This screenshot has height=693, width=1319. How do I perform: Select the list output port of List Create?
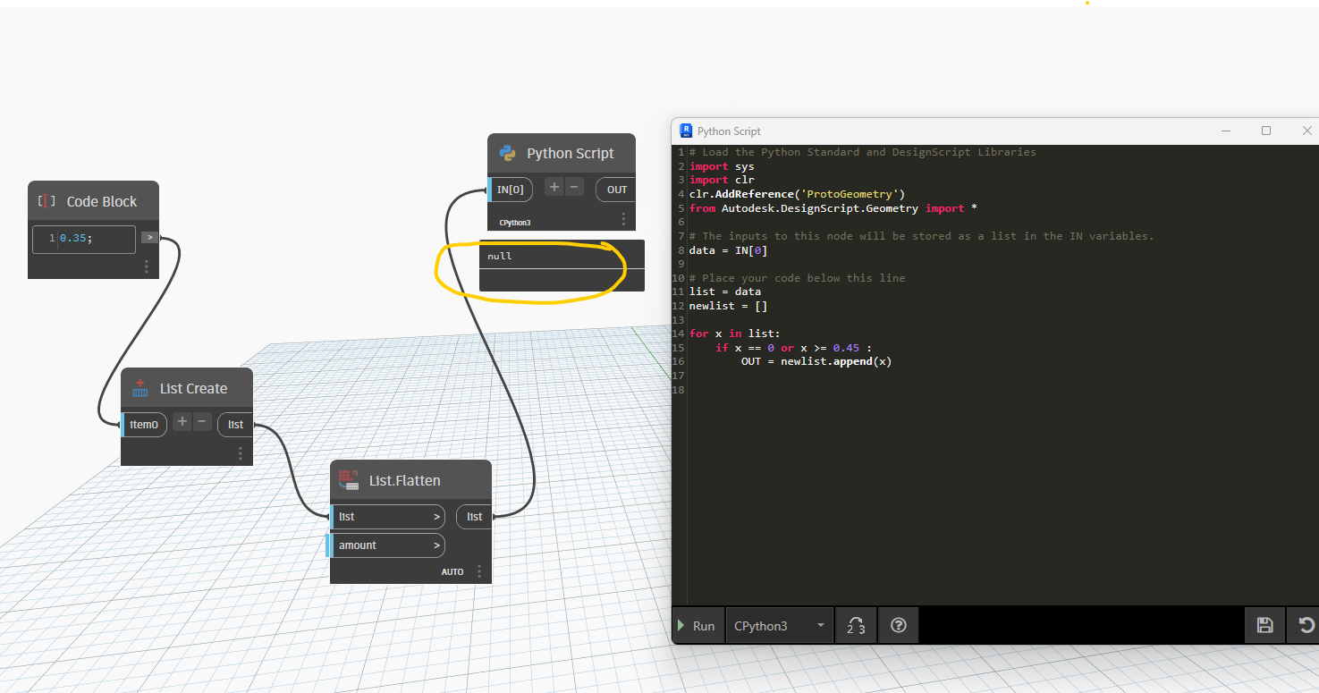(x=236, y=425)
